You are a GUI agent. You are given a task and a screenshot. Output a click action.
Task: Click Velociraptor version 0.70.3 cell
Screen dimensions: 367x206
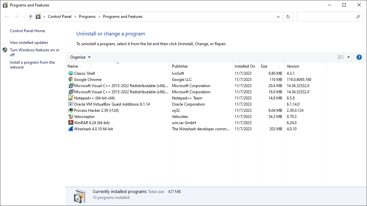[x=292, y=117]
